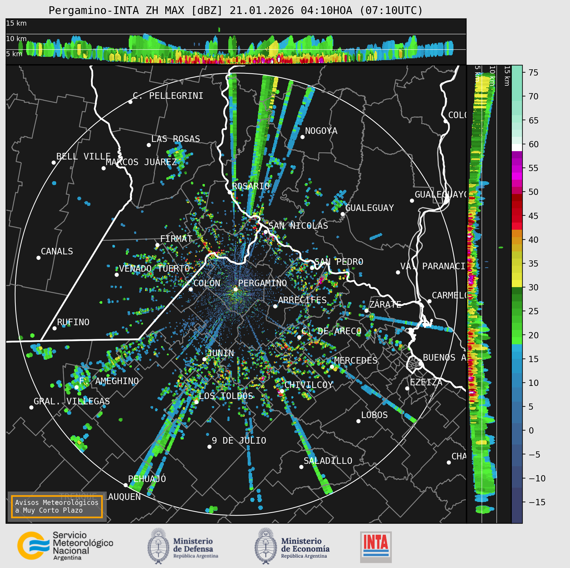Click the 10 km label in the top cross-section
570x568 pixels.
click(16, 38)
